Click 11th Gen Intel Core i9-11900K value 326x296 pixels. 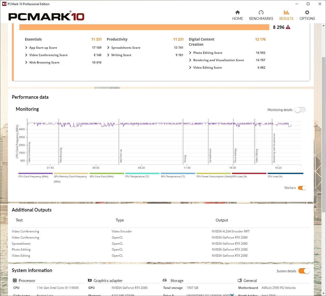coord(58,288)
